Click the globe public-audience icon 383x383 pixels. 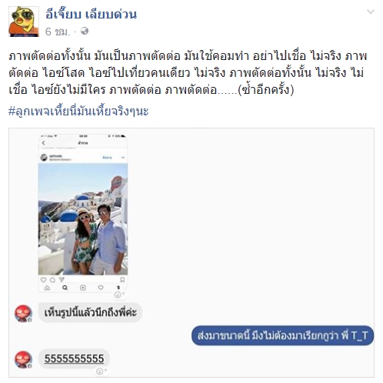pos(85,31)
